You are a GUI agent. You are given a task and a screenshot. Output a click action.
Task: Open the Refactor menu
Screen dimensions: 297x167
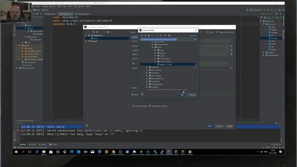click(52, 6)
